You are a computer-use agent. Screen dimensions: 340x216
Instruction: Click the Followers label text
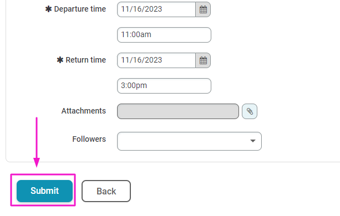[x=89, y=139]
